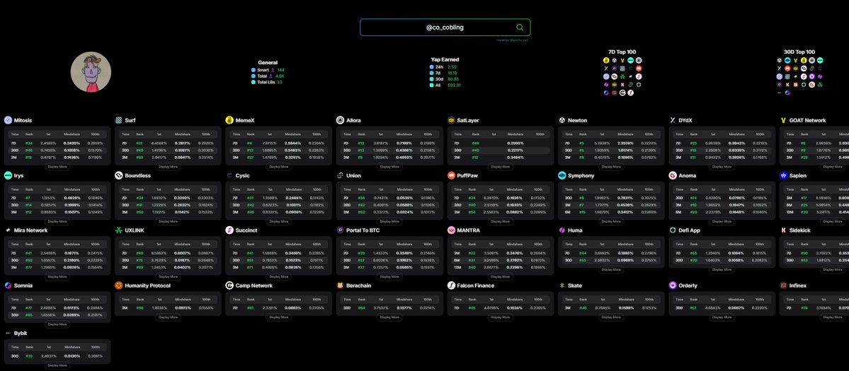Viewport: 849px width, 371px height.
Task: Expand Display More under MemeX card
Action: [278, 167]
